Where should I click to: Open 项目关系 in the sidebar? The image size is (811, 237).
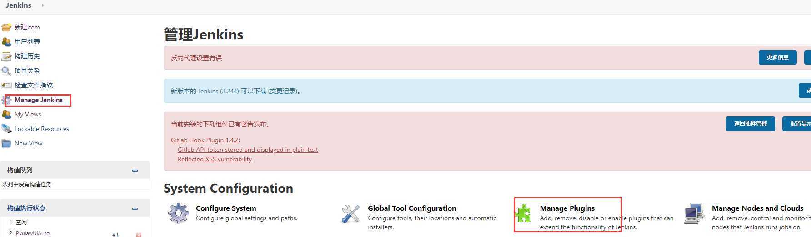pos(27,71)
